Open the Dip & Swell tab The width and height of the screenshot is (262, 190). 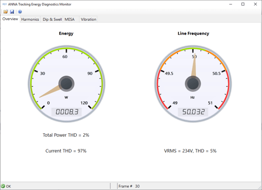click(52, 19)
